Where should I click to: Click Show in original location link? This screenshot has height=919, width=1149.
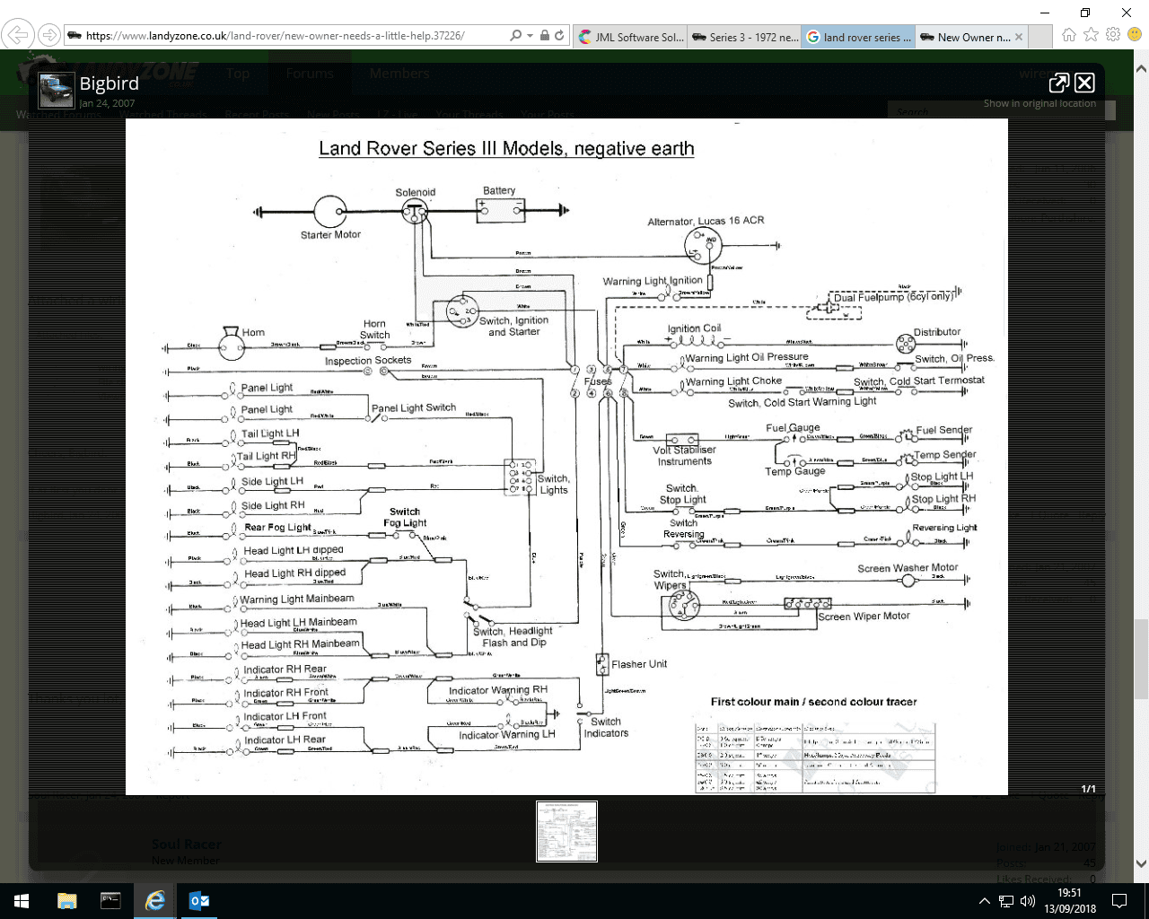click(1039, 103)
